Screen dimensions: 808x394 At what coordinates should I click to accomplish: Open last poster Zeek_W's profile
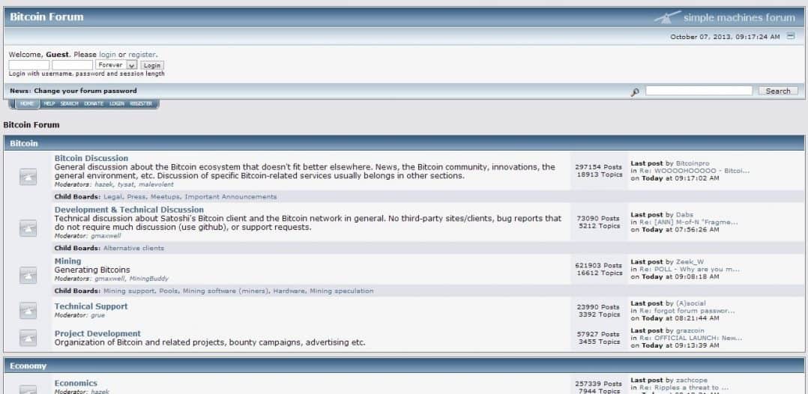coord(690,261)
